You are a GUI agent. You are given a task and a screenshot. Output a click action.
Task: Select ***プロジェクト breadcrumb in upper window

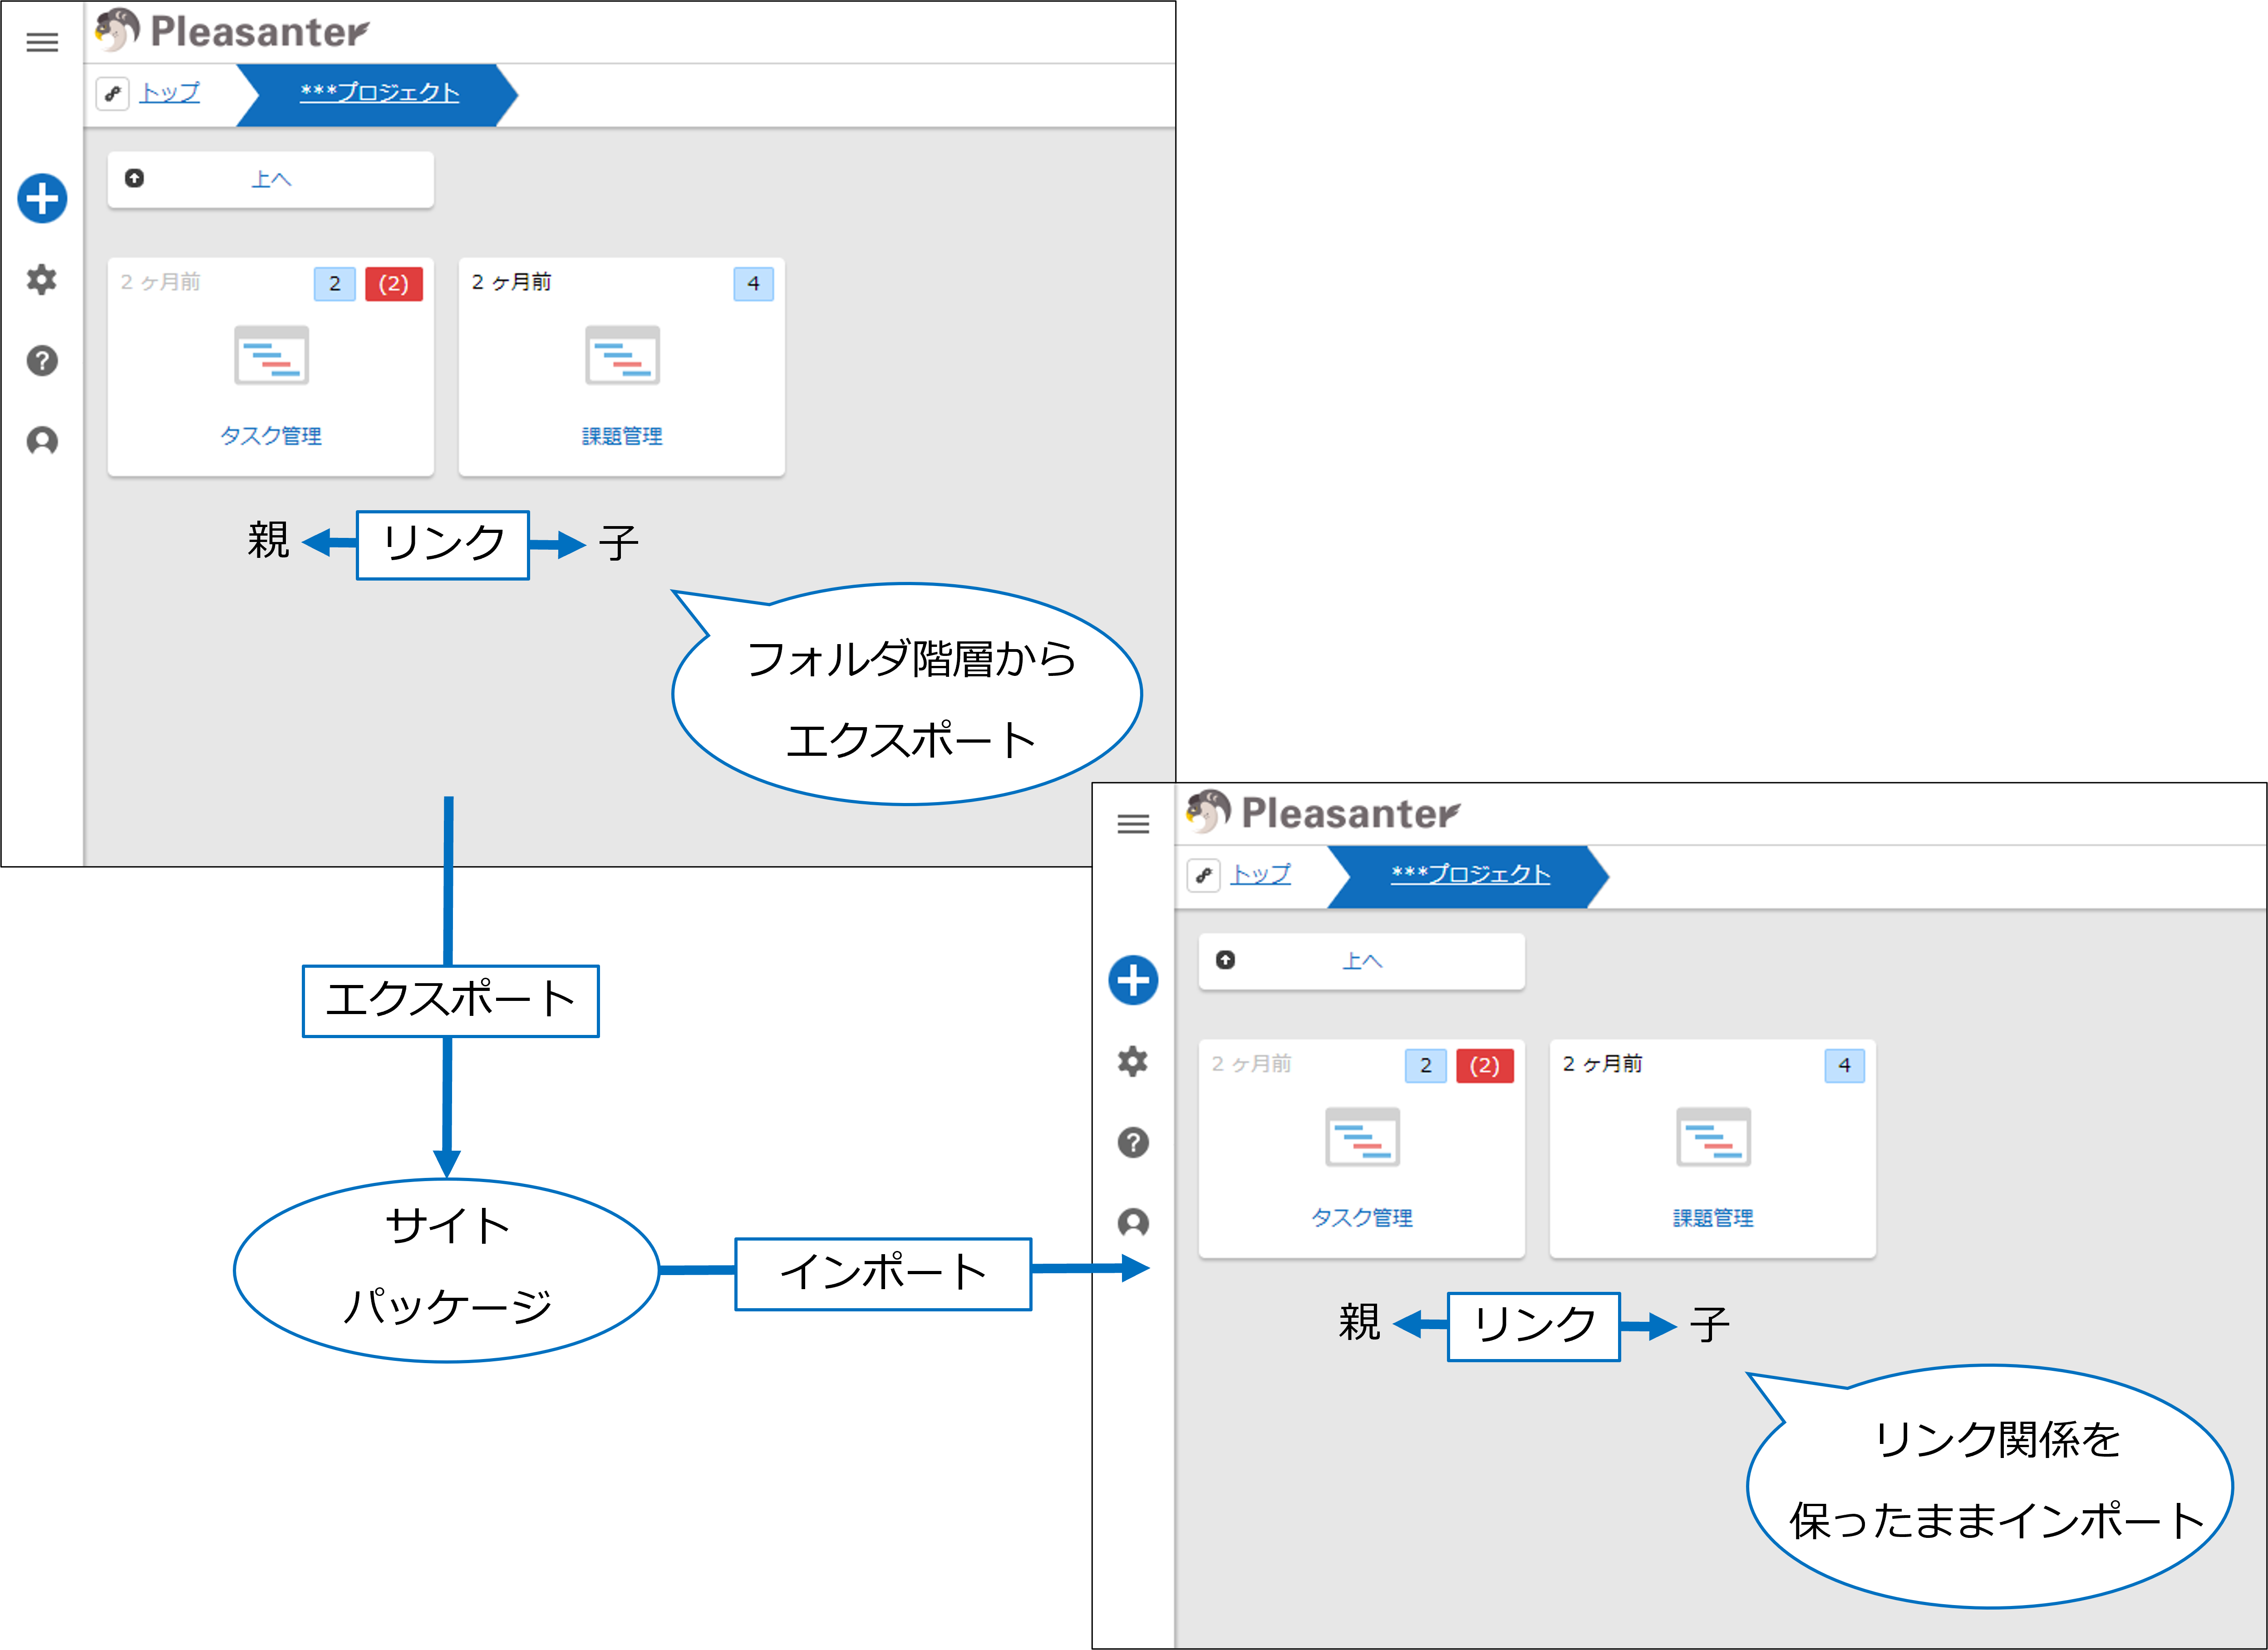(380, 93)
